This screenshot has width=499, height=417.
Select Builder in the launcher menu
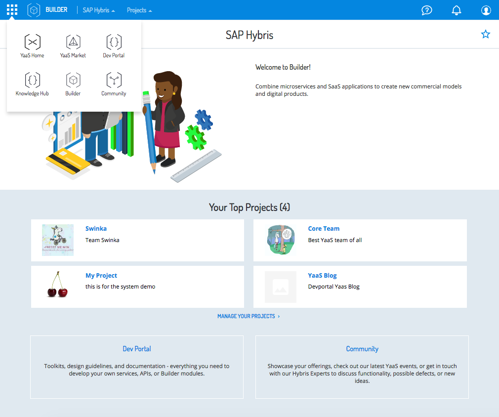pyautogui.click(x=73, y=84)
